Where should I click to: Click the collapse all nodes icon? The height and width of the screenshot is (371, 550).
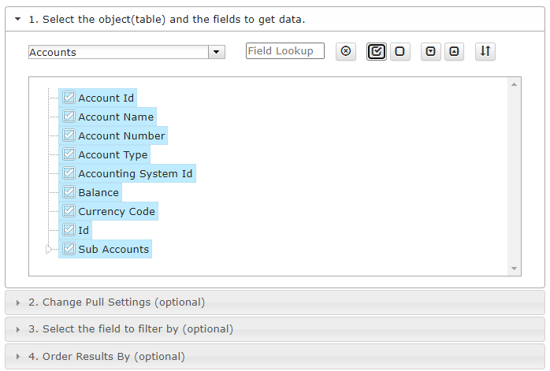(454, 51)
